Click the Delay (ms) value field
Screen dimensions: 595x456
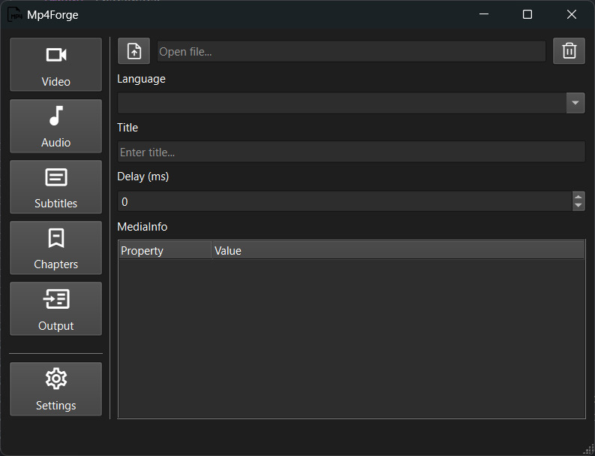[344, 201]
